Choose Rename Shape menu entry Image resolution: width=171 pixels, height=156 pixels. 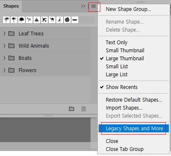[x=124, y=22]
